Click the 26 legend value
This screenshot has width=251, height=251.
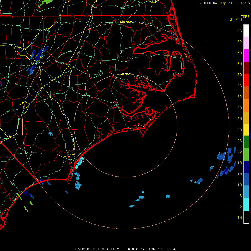(240, 141)
